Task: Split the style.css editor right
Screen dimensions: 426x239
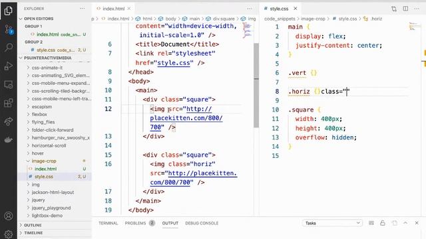Action: click(405, 9)
